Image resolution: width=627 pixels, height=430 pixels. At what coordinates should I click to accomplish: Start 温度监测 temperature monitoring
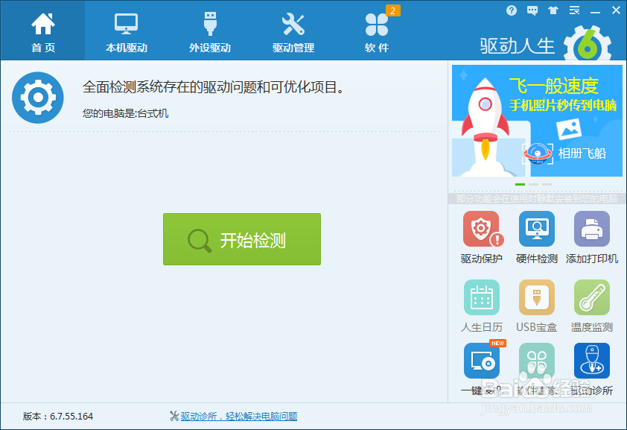point(591,297)
